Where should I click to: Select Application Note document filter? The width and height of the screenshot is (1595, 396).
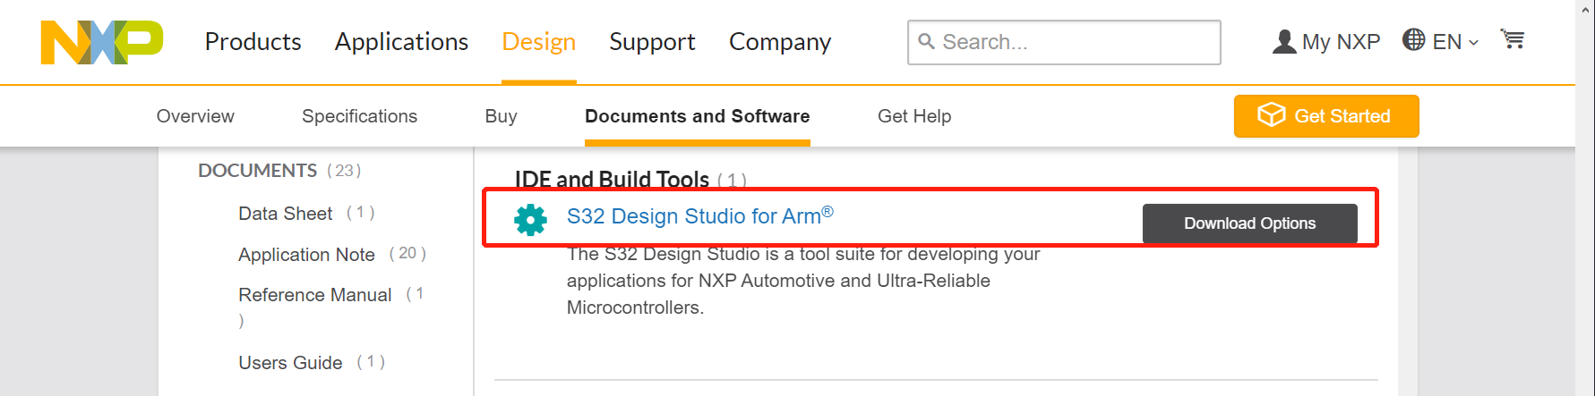(x=306, y=255)
